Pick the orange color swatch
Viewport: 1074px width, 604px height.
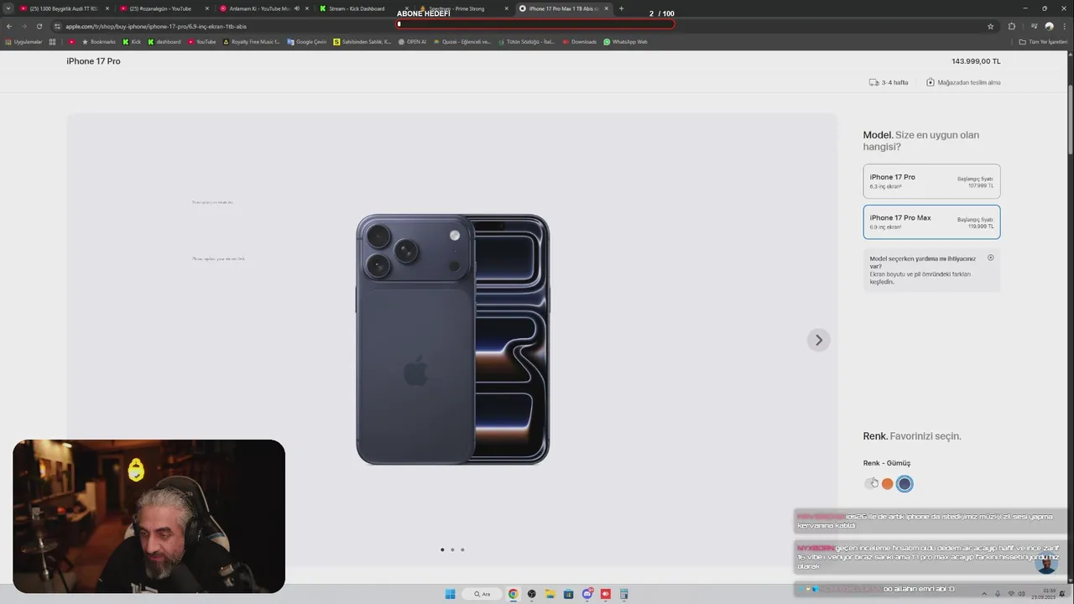click(x=887, y=483)
